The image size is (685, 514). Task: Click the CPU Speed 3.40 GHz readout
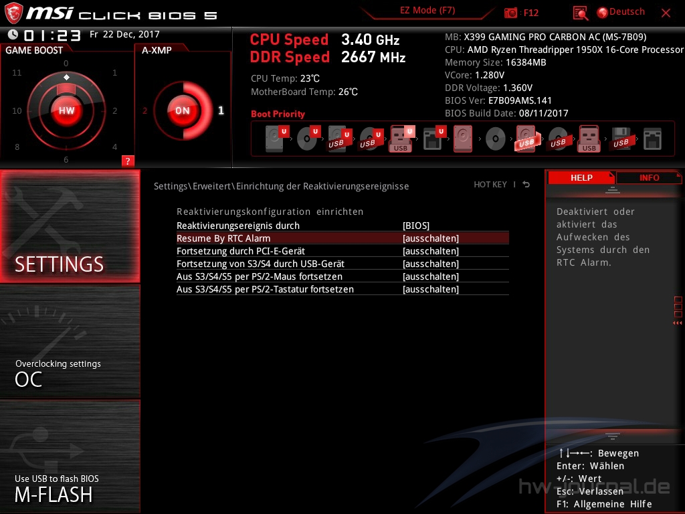pos(324,39)
